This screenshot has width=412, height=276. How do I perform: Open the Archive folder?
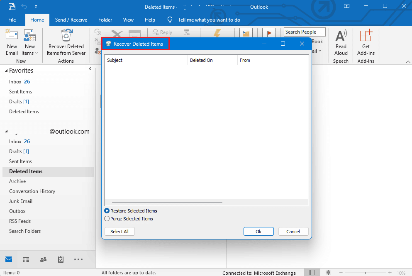(x=48, y=181)
